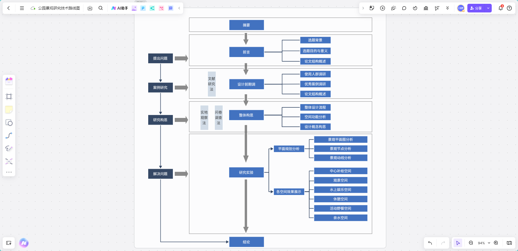Click the zoom percentage 94% control
518x251 pixels.
click(x=482, y=243)
